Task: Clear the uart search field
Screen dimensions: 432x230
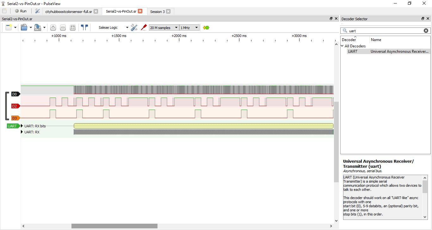Action: (x=426, y=30)
